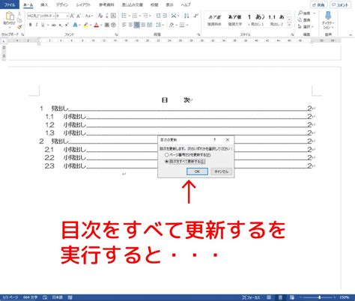Click the 日本語 language indicator in status bar
This screenshot has width=355, height=301.
click(x=58, y=297)
